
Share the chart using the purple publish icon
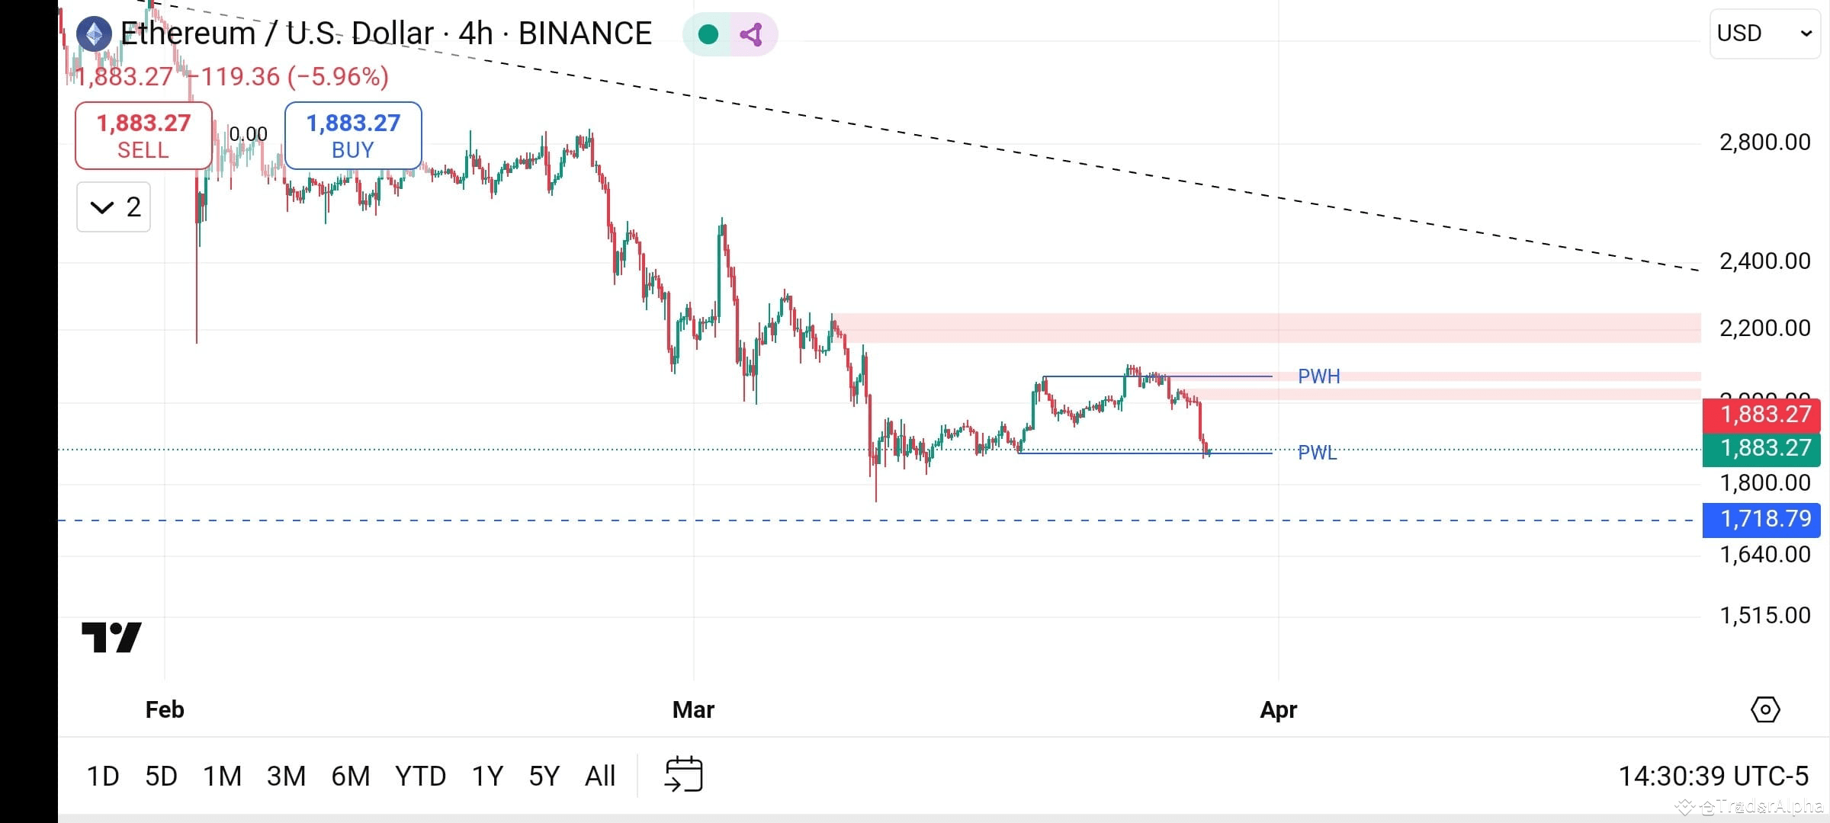pyautogui.click(x=751, y=34)
